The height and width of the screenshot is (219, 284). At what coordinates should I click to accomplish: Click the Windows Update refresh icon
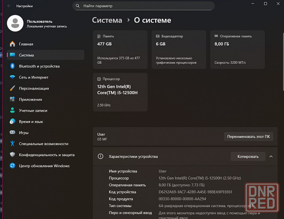point(12,166)
